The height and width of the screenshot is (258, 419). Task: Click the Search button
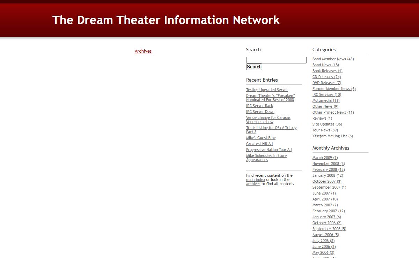click(x=254, y=67)
